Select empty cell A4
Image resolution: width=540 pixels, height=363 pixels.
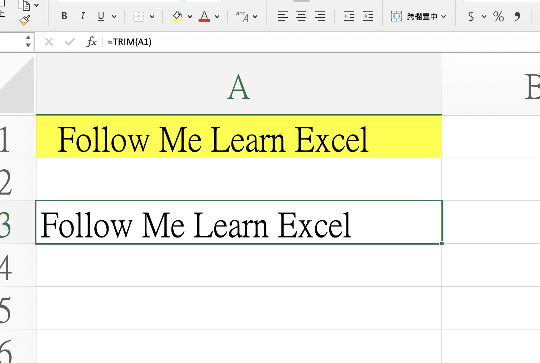pos(239,265)
